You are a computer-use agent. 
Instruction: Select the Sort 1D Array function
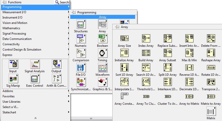124,67
